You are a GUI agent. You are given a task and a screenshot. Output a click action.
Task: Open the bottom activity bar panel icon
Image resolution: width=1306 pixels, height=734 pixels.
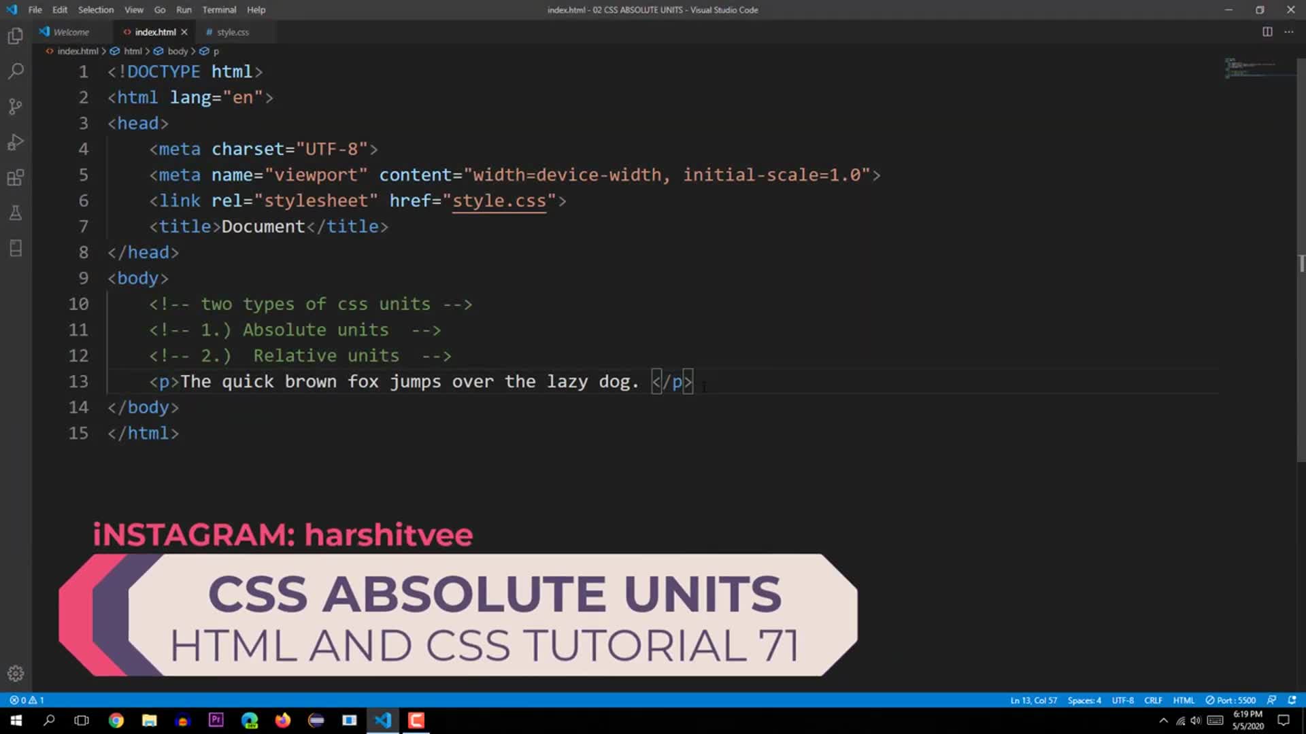pos(16,248)
